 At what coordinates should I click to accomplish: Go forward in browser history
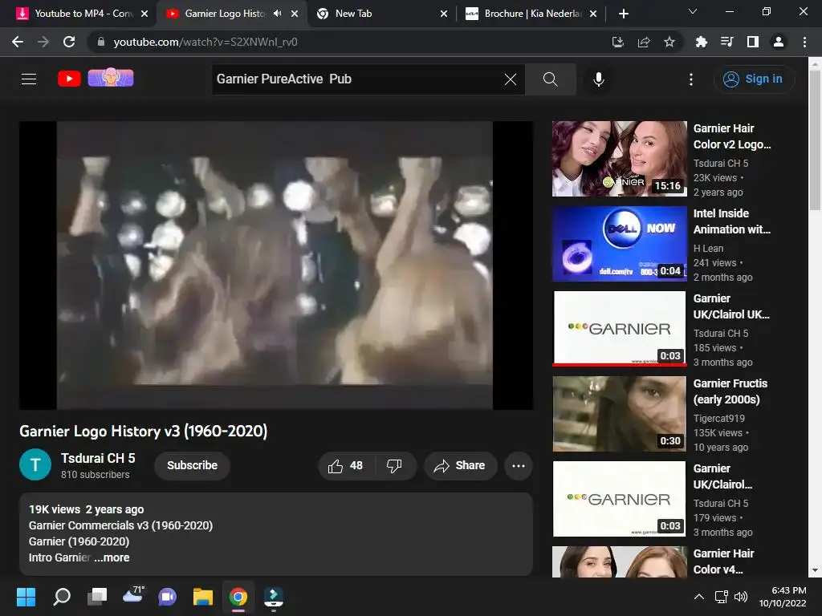click(43, 42)
